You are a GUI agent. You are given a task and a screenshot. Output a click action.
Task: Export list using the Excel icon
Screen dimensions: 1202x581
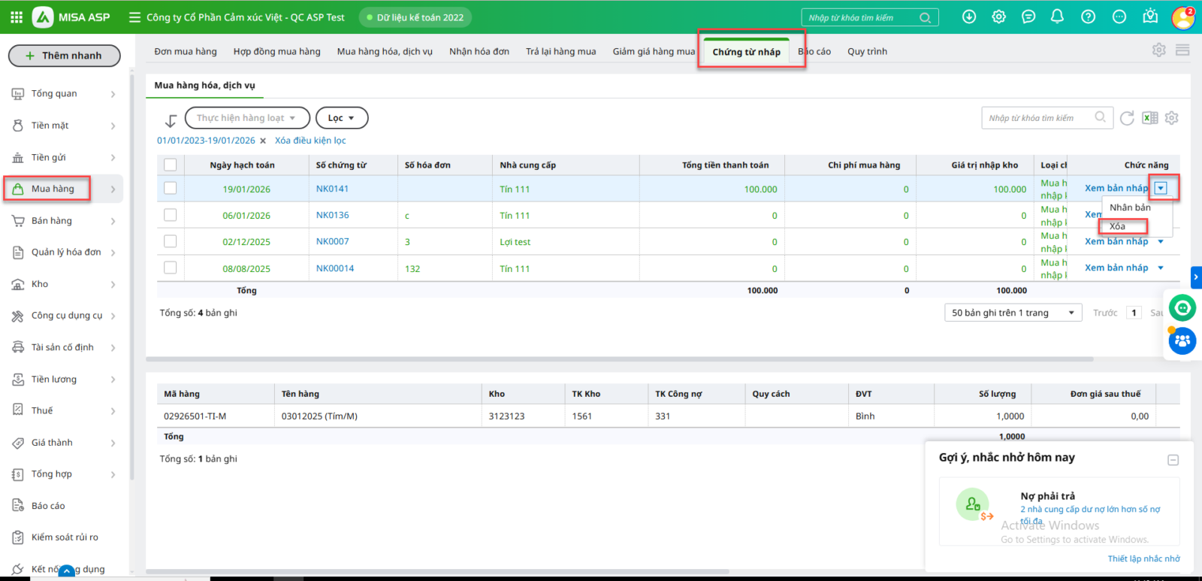(1149, 118)
